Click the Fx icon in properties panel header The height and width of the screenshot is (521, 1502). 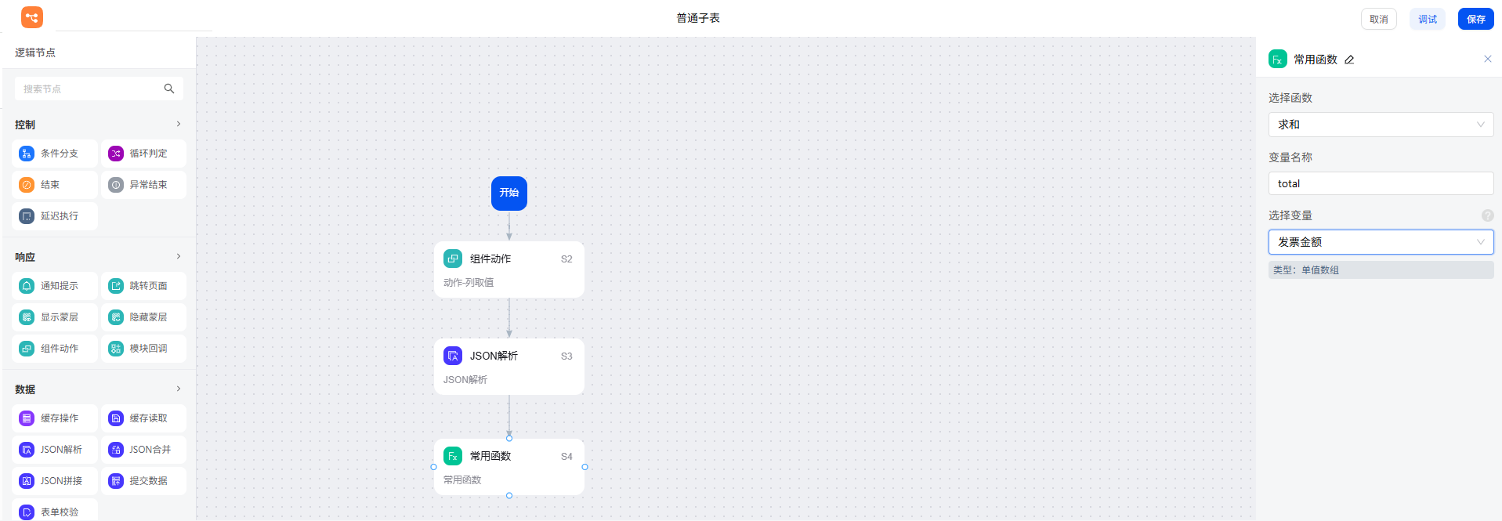[x=1278, y=60]
